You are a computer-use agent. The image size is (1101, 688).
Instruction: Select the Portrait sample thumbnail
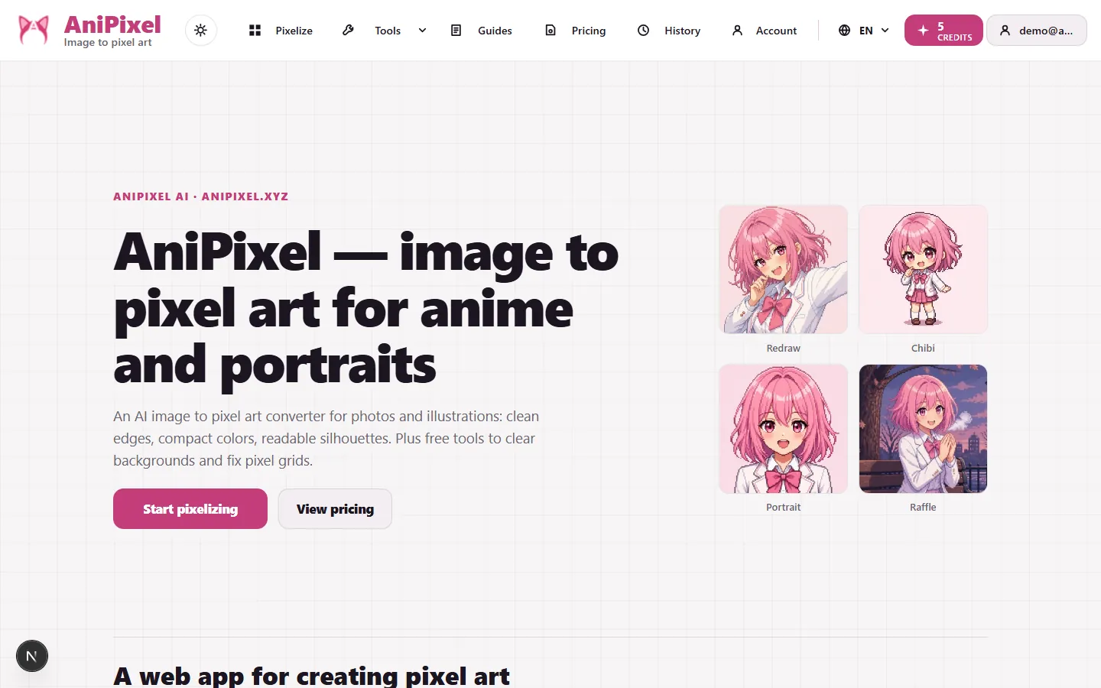(784, 429)
